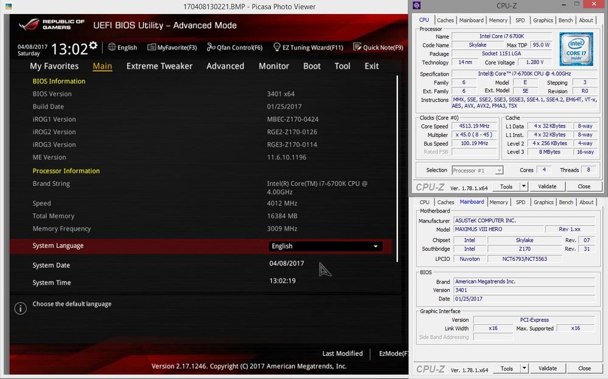Open Graphics tab in CPU-Z Processor window
Image resolution: width=608 pixels, height=379 pixels.
(543, 20)
